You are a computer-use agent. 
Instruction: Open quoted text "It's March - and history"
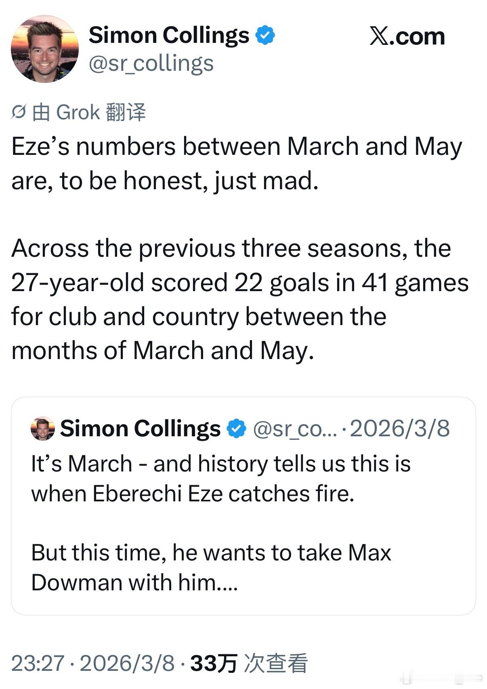[220, 478]
